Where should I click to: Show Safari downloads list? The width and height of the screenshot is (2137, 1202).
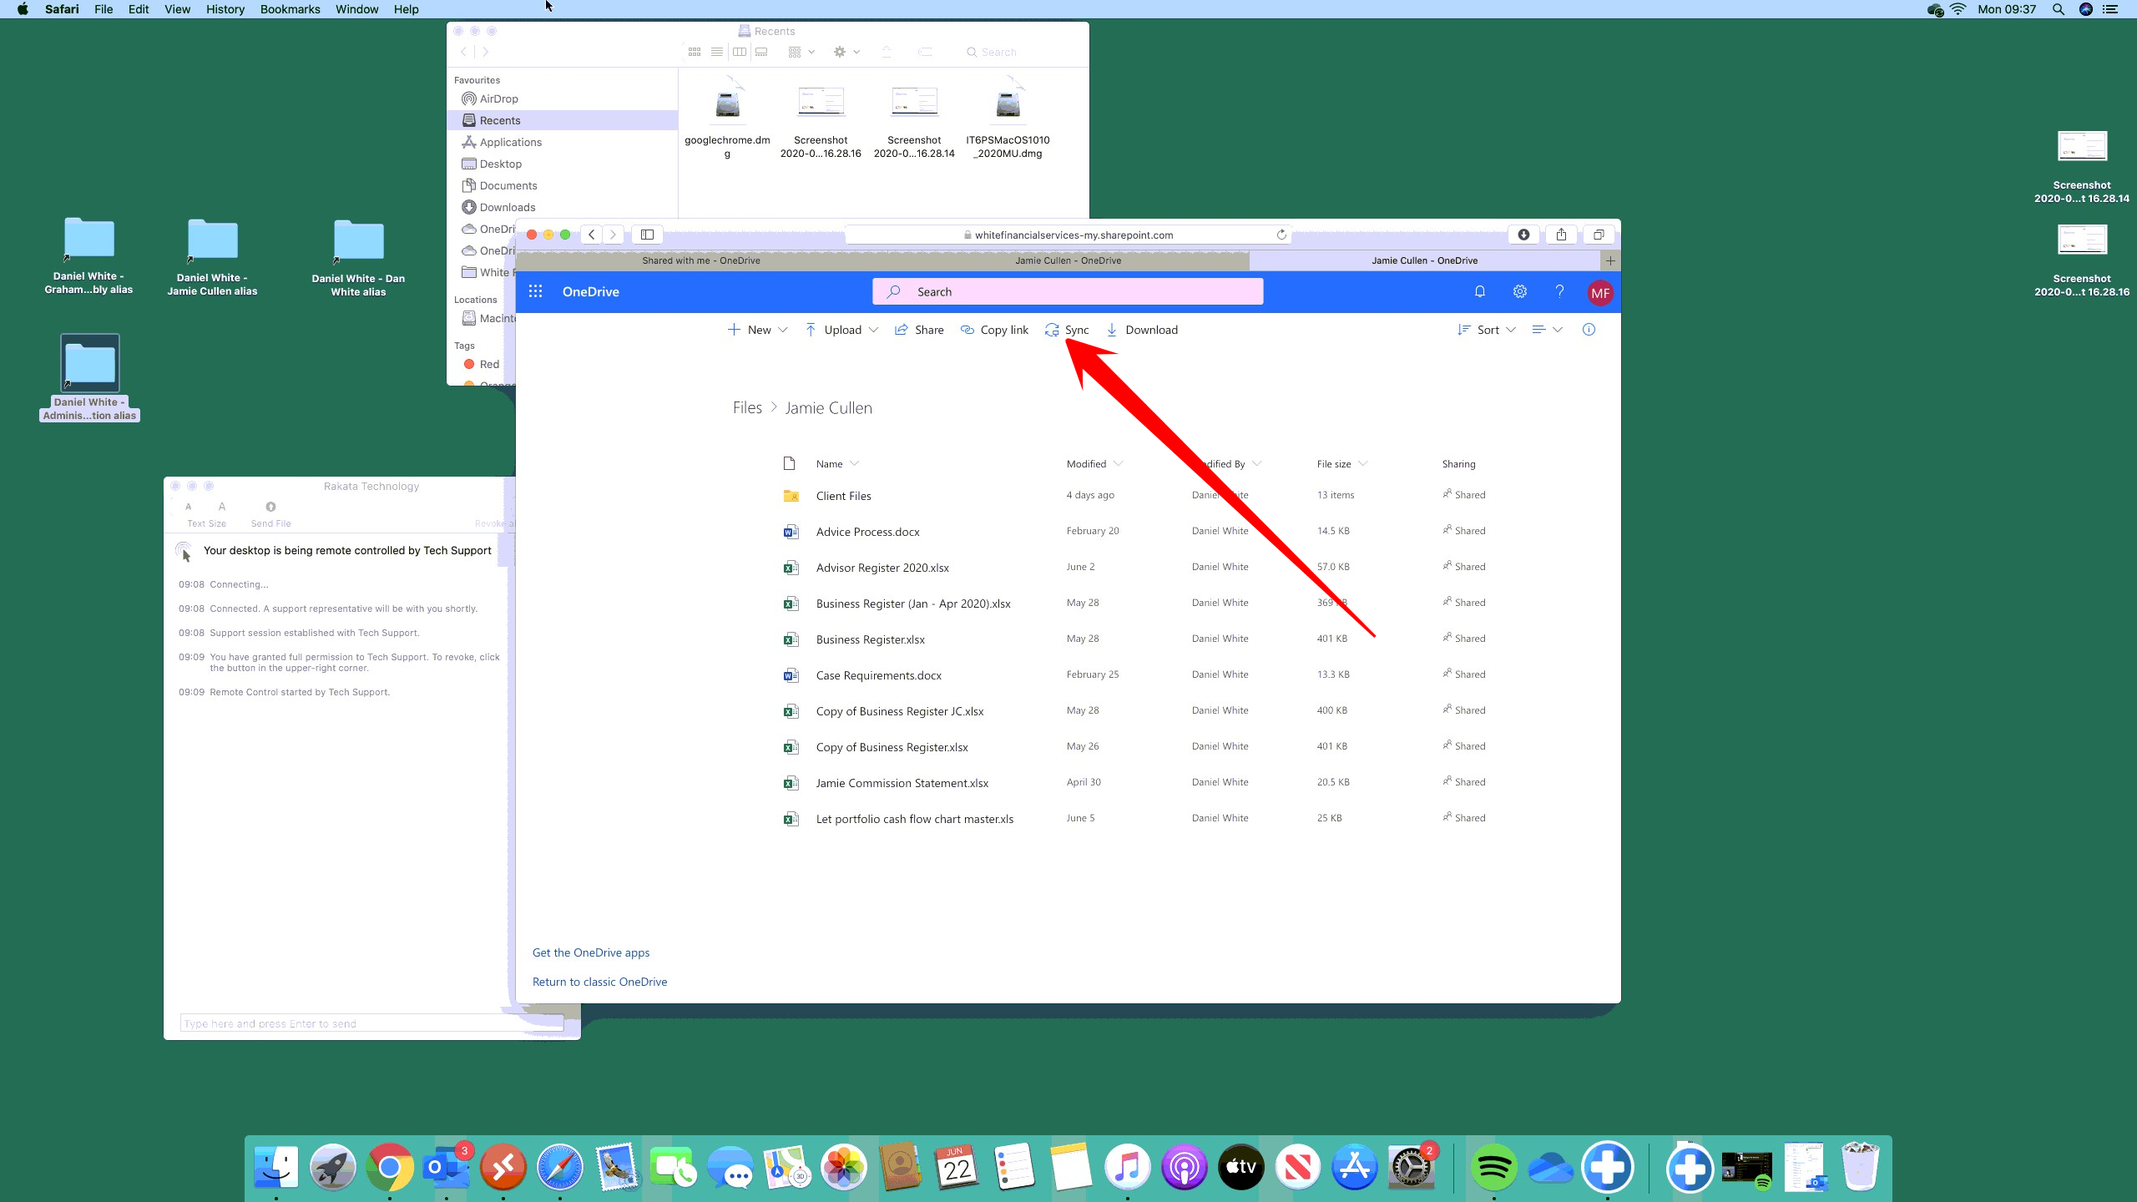[1523, 235]
